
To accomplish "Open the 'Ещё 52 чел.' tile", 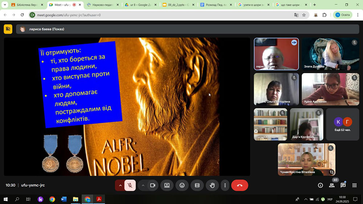I will point(343,124).
